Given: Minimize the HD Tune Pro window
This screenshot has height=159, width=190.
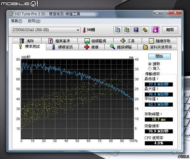Looking at the screenshot, I should click(x=157, y=13).
